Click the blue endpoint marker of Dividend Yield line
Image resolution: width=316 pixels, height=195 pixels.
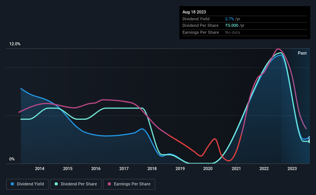click(309, 138)
